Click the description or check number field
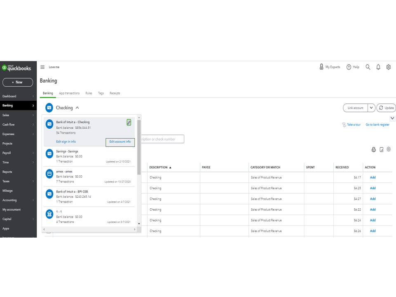Image resolution: width=396 pixels, height=297 pixels. tap(163, 139)
